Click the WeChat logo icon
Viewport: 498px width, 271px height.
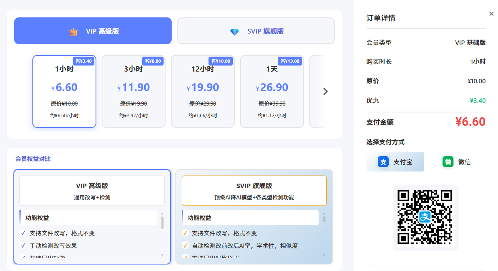(448, 162)
